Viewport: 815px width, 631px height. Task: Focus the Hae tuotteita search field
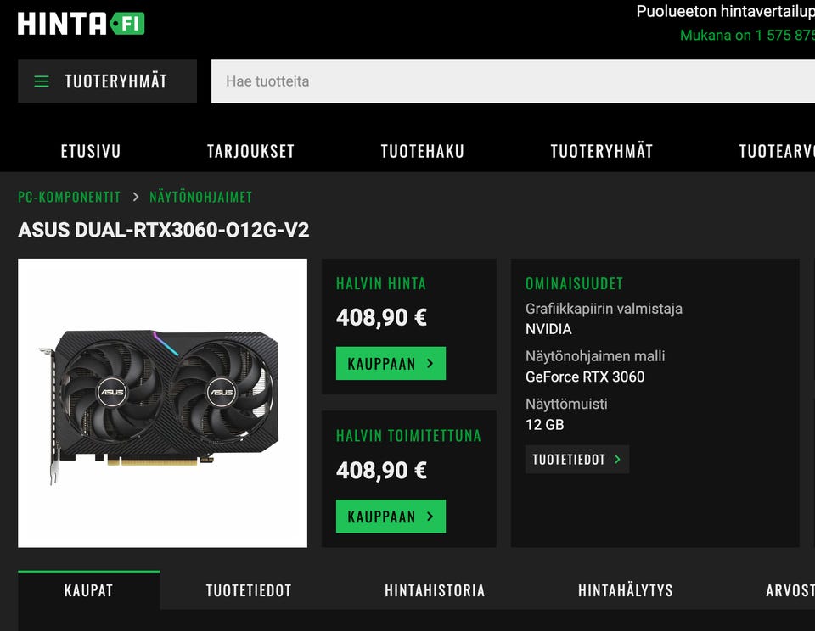tap(513, 81)
